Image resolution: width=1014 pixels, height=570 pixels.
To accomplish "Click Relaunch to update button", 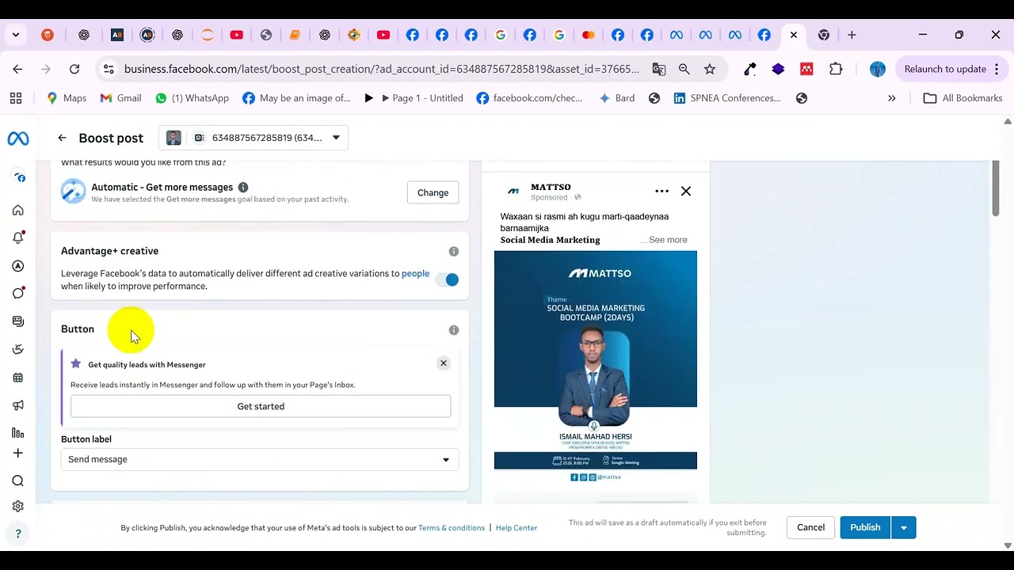I will 945,69.
